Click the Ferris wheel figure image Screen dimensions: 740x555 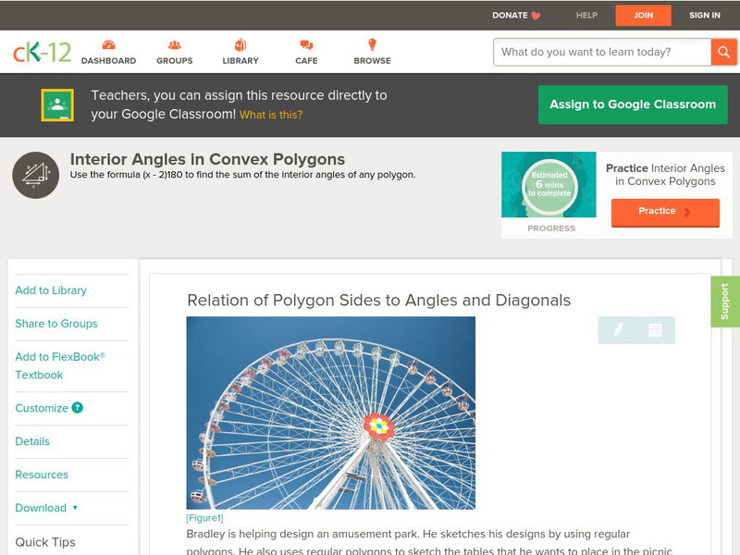point(331,413)
